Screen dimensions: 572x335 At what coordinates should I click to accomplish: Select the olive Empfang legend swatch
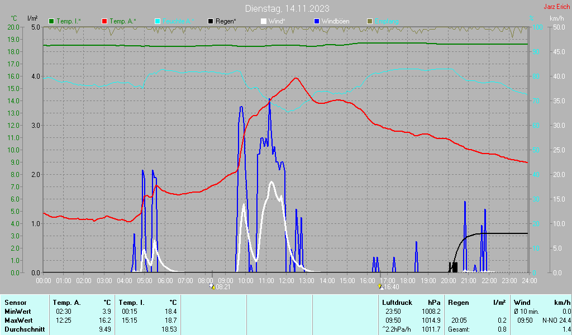(370, 21)
